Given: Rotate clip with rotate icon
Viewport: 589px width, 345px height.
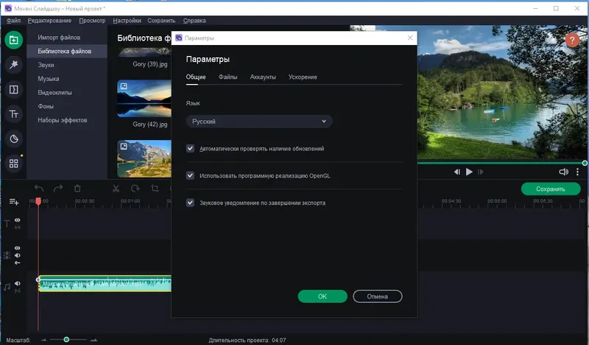Looking at the screenshot, I should [x=135, y=188].
